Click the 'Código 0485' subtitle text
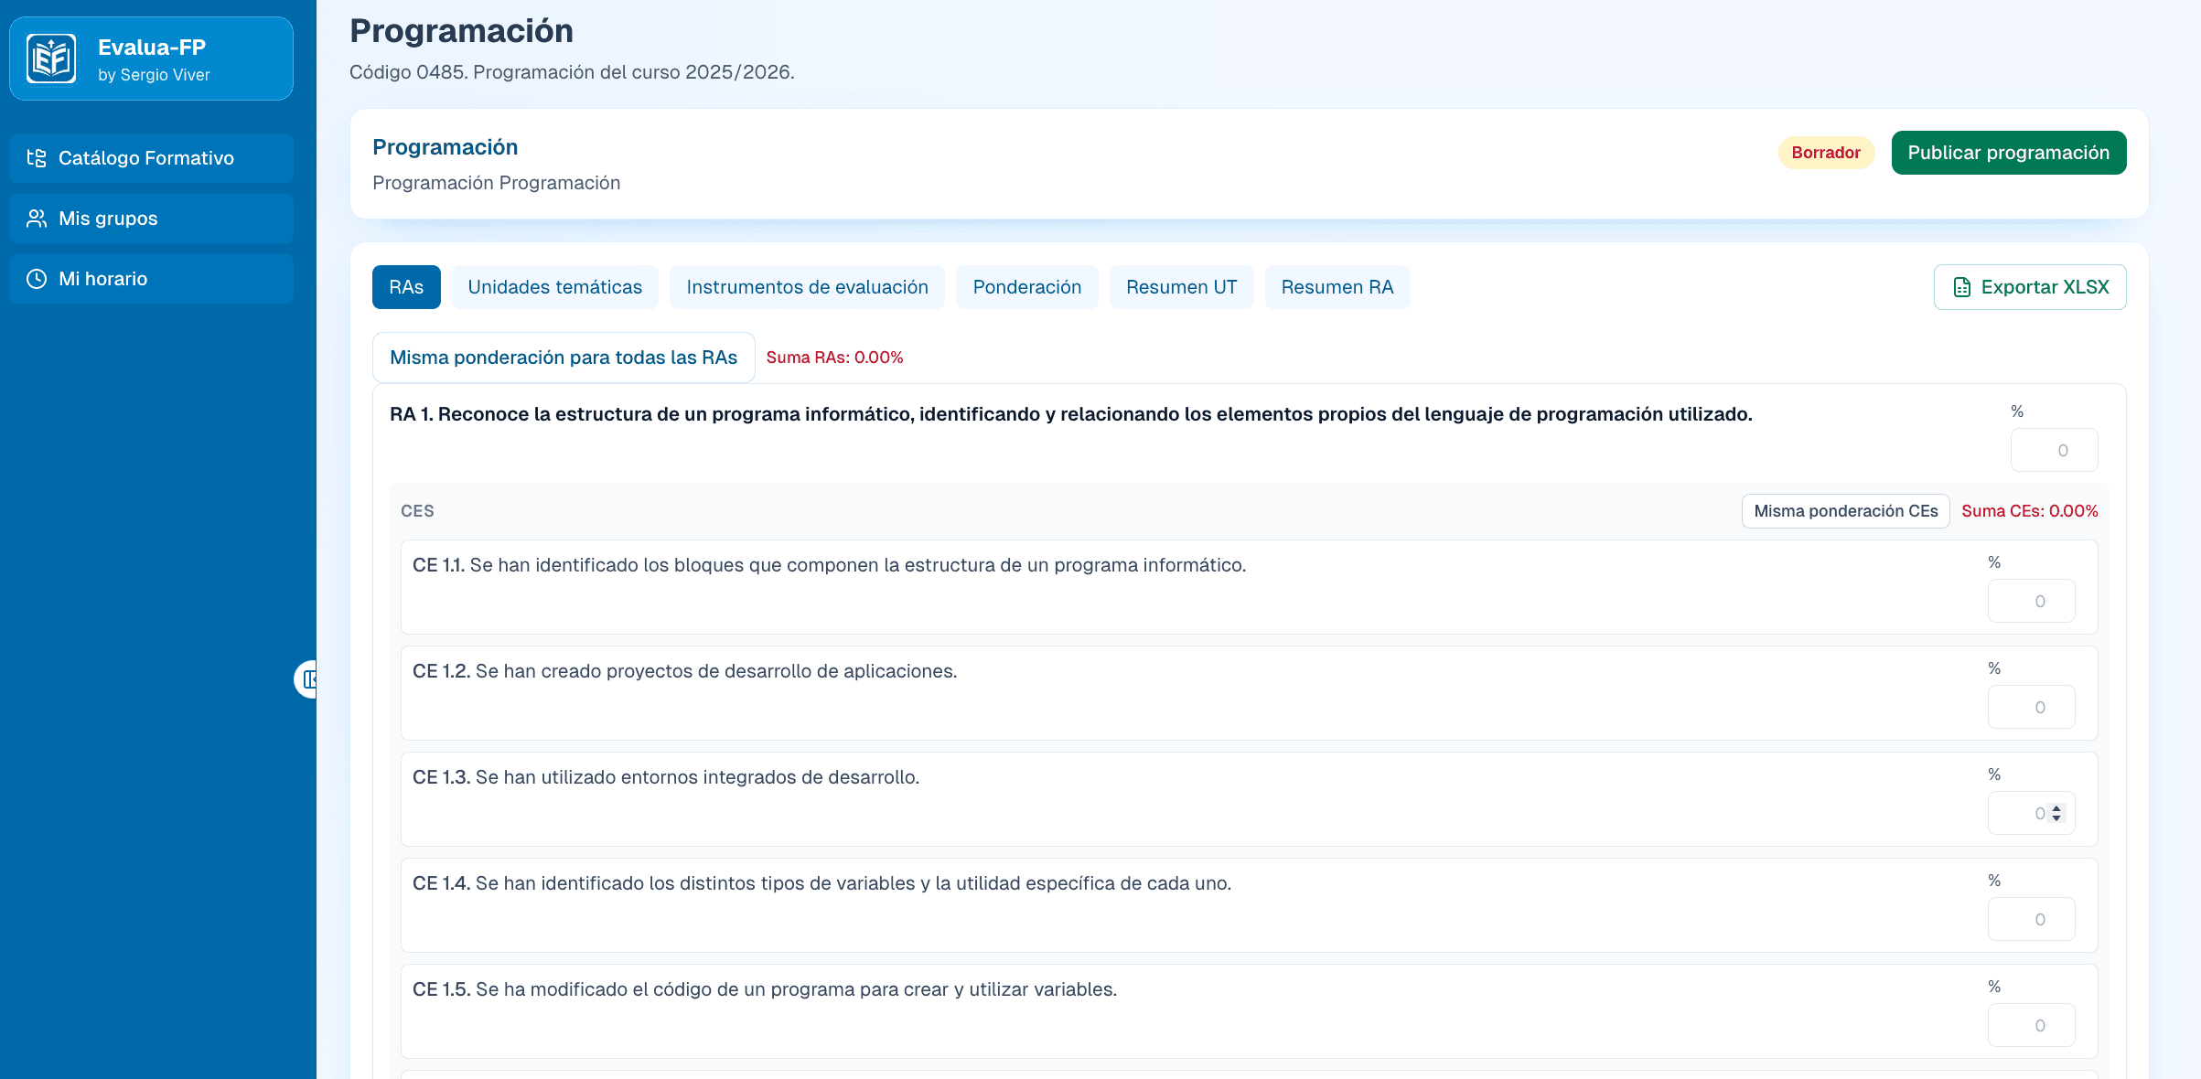 [x=572, y=72]
